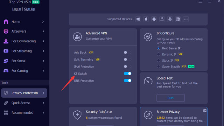The image size is (224, 126).
Task: Click the For Gaming controller icon
Action: (x=6, y=71)
